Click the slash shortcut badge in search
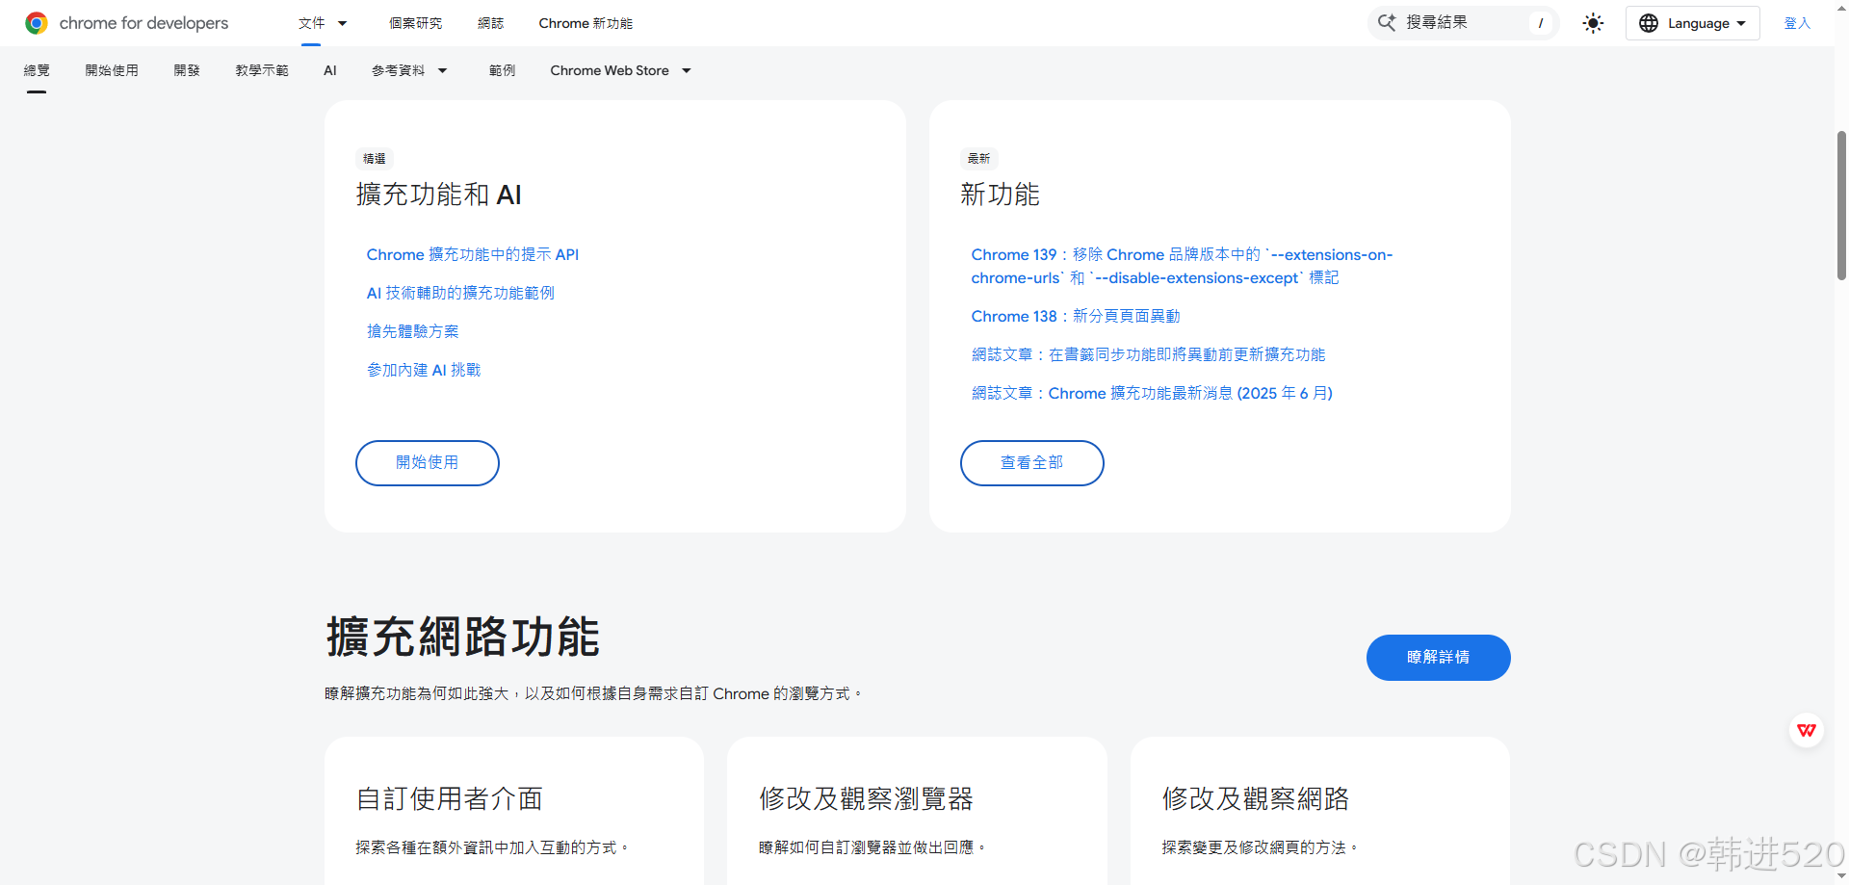Screen dimensions: 1849x885 tap(1541, 23)
